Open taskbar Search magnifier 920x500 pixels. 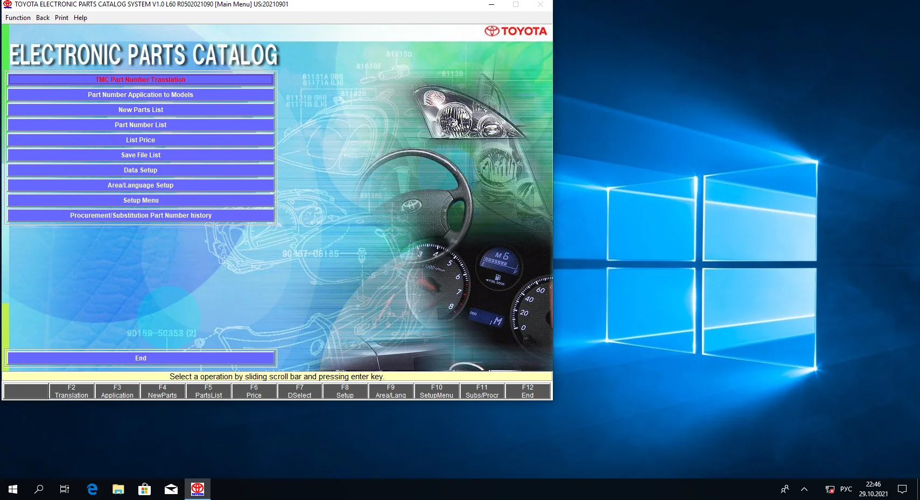click(x=39, y=489)
